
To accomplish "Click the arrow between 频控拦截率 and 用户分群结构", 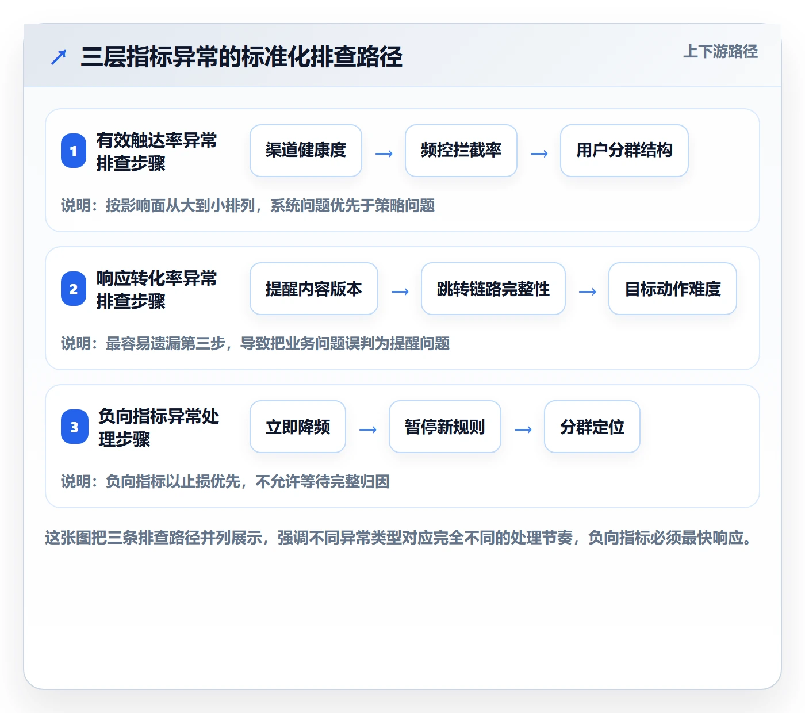I will pos(539,154).
